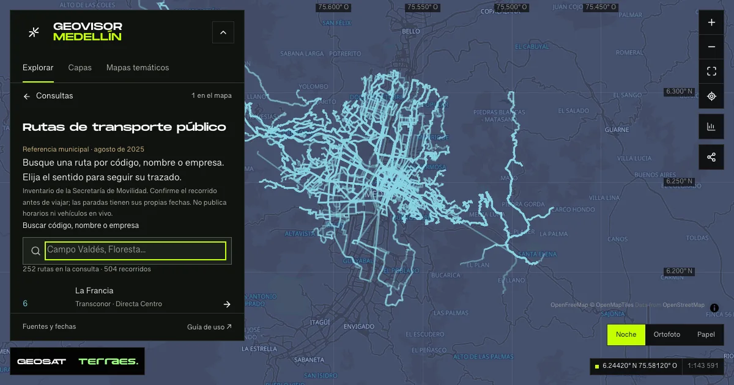Viewport: 734px width, 385px height.
Task: Zoom in on the map
Action: coord(711,23)
